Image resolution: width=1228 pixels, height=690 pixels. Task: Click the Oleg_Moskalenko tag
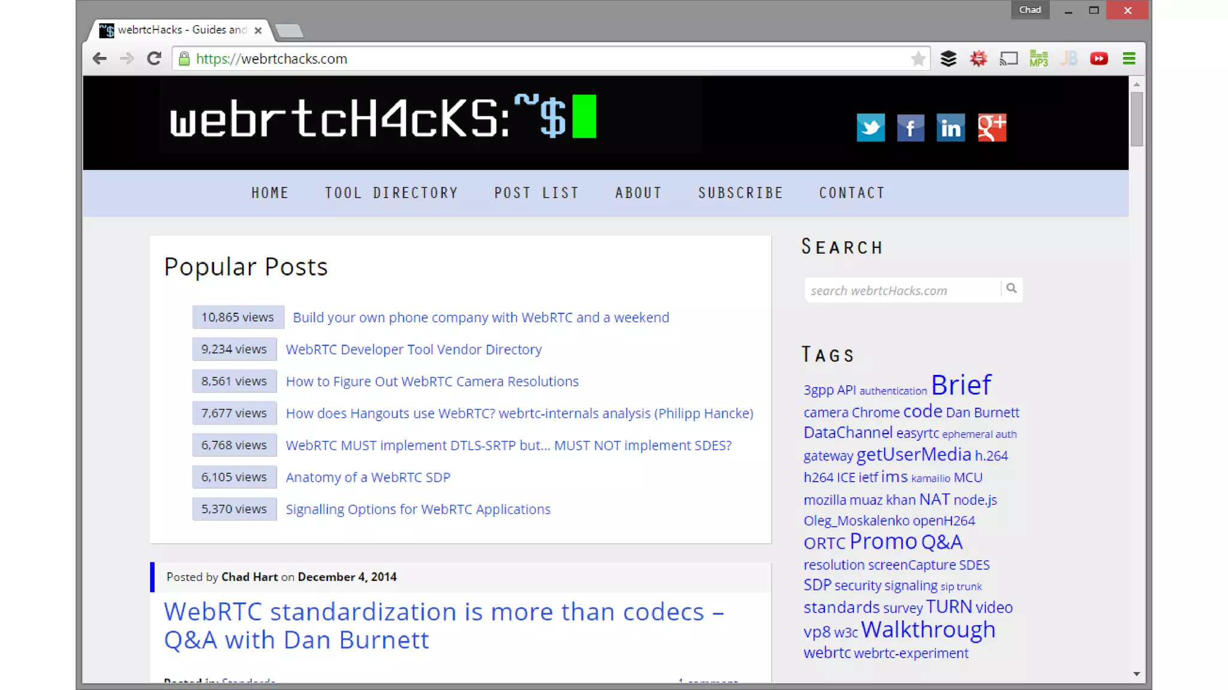pos(856,521)
